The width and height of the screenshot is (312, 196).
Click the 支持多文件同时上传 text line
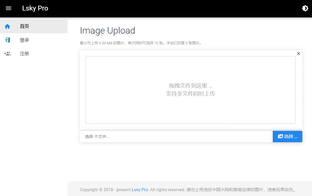[x=190, y=94]
